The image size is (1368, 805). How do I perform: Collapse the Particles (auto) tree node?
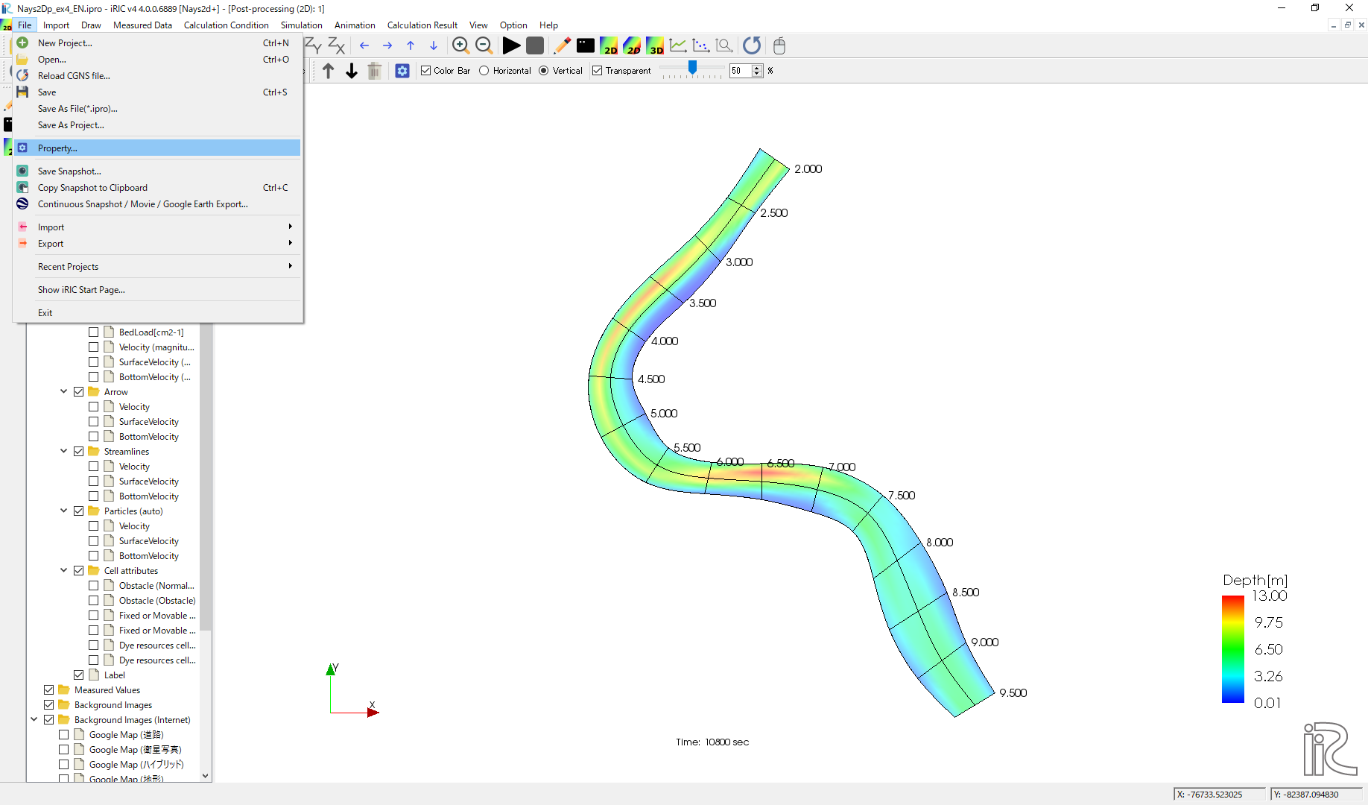[x=64, y=511]
